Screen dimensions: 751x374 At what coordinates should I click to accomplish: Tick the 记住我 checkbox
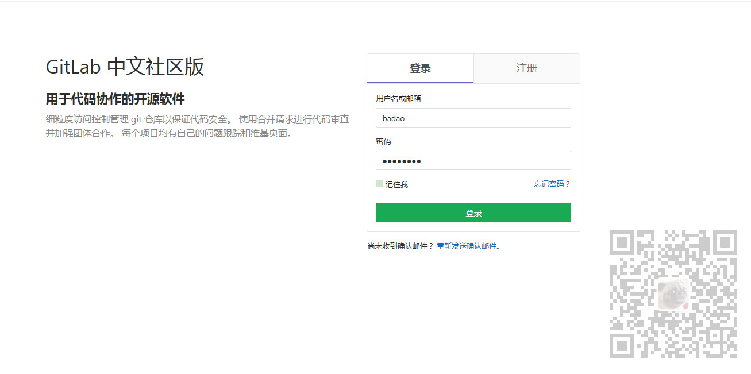(379, 184)
